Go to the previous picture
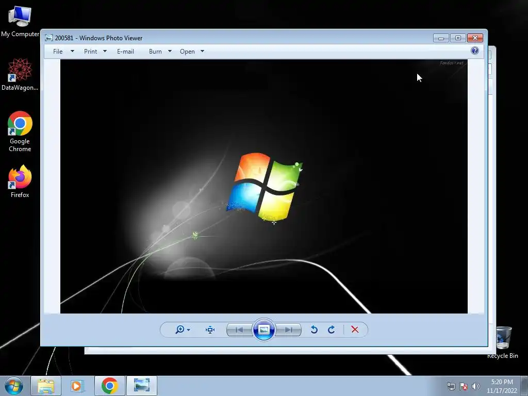Screen dimensions: 528x396 click(239, 329)
